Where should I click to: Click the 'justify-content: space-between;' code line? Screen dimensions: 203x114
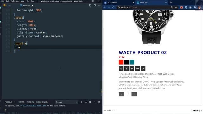[40, 36]
